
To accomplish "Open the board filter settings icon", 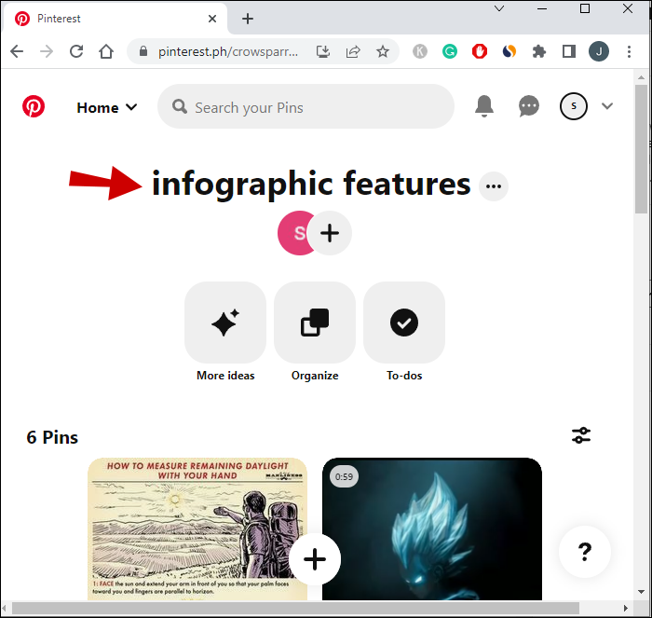I will pyautogui.click(x=581, y=435).
